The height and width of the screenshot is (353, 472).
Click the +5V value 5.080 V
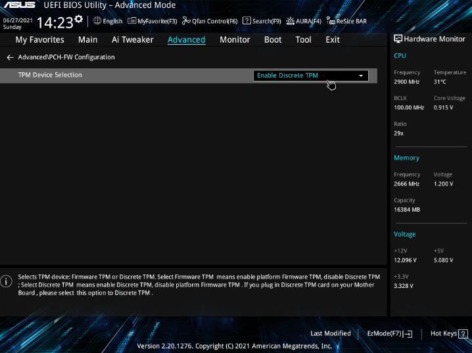coord(443,260)
